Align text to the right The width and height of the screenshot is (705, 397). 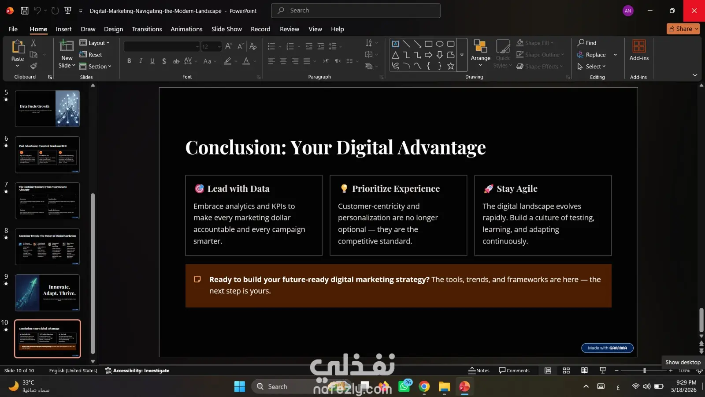point(295,61)
